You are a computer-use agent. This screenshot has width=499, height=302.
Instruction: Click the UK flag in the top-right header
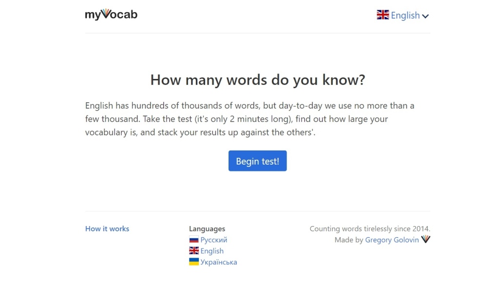[383, 15]
